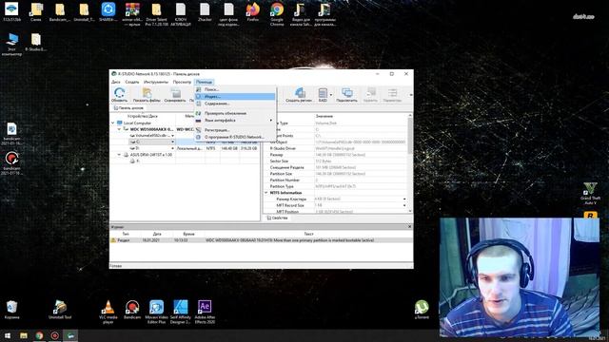
Task: Choose О программе R-STUDIO Network... entry
Action: point(235,137)
